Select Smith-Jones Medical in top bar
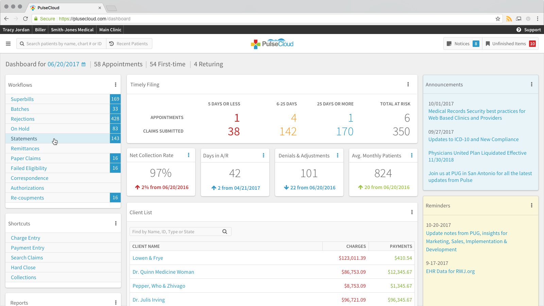Viewport: 544px width, 306px height. 72,30
